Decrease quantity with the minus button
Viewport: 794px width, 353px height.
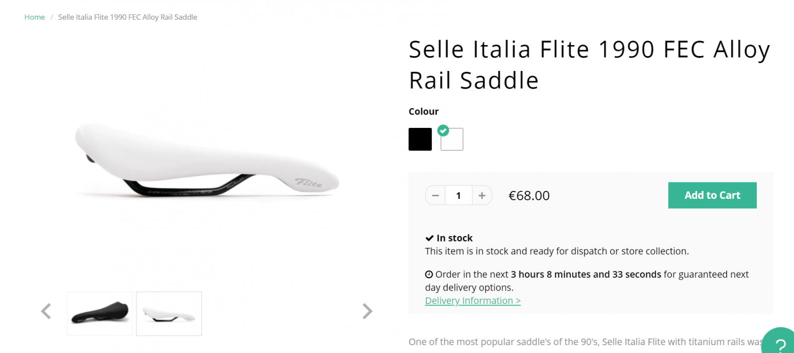(x=435, y=195)
